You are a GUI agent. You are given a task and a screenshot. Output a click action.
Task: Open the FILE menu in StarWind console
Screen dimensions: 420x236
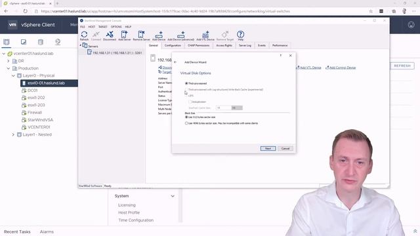click(83, 27)
